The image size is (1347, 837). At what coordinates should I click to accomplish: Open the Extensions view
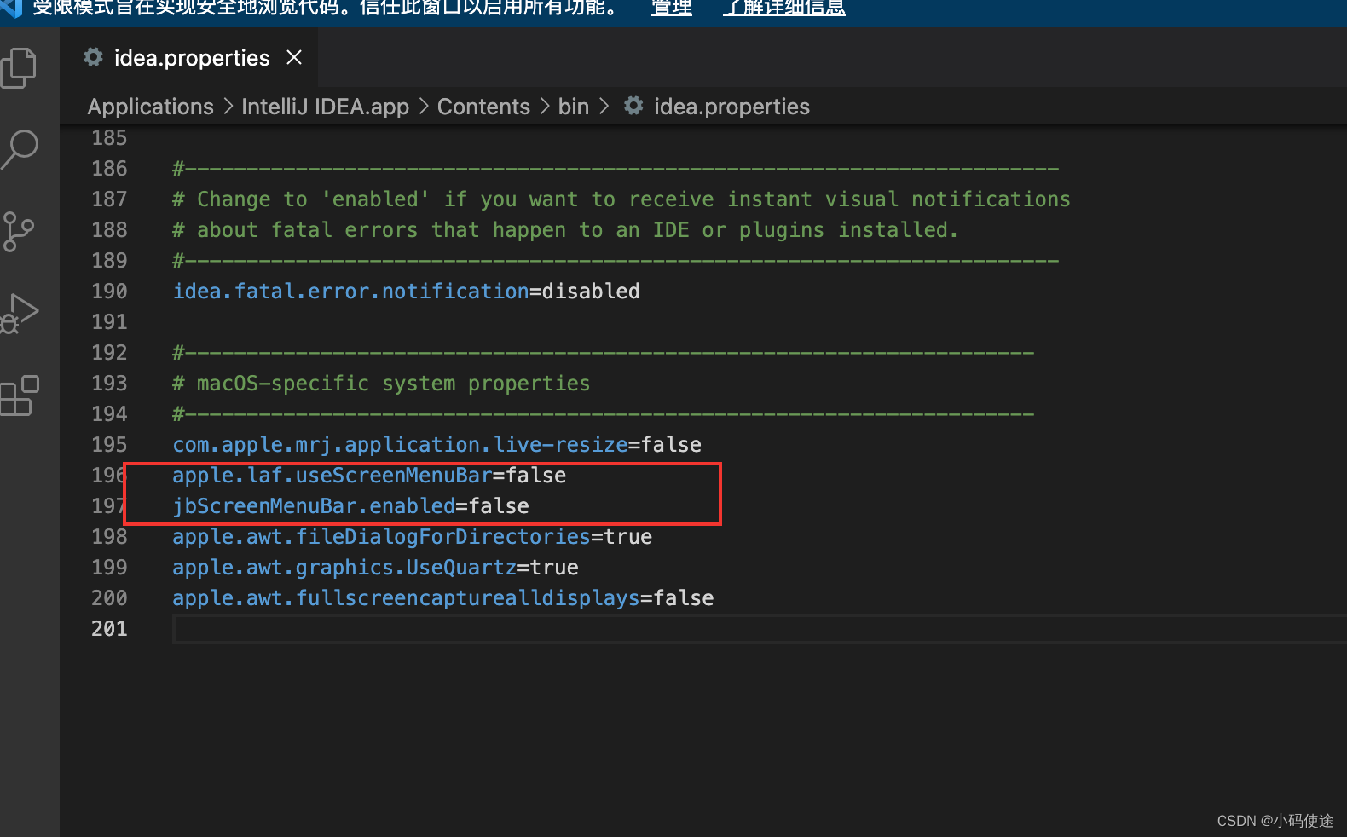tap(20, 395)
